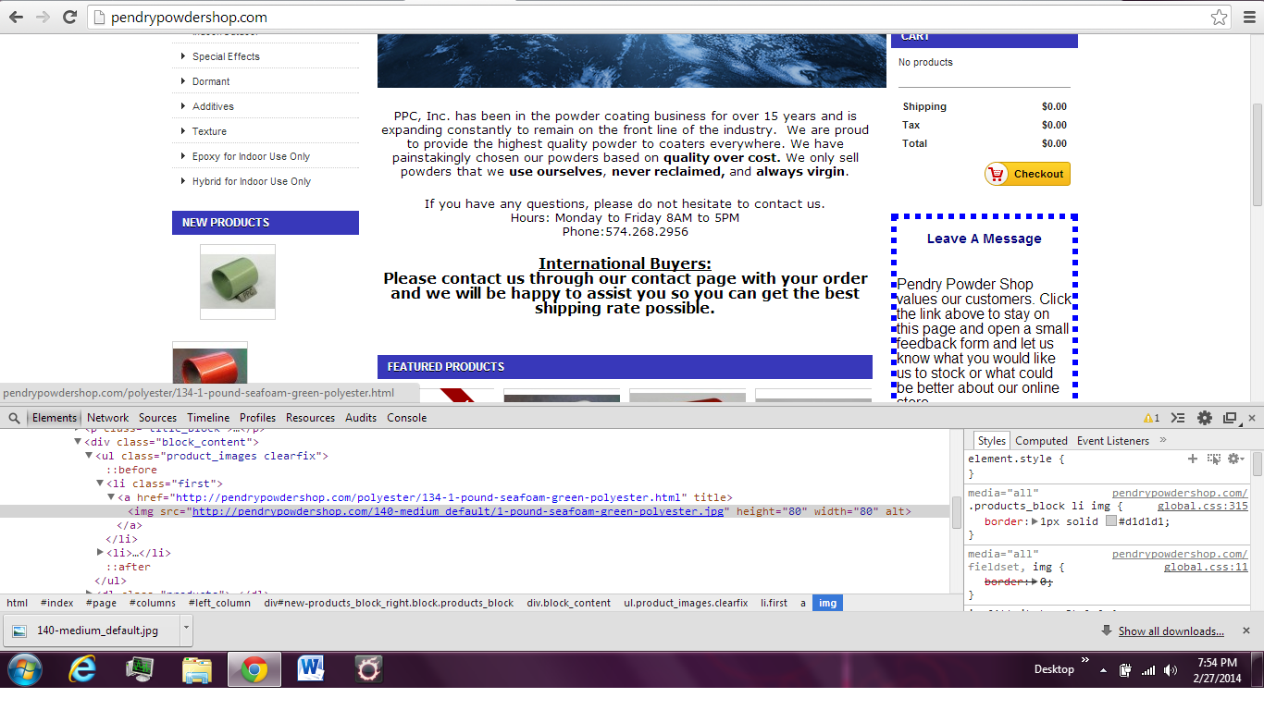Switch to the Sources tab

click(x=157, y=418)
